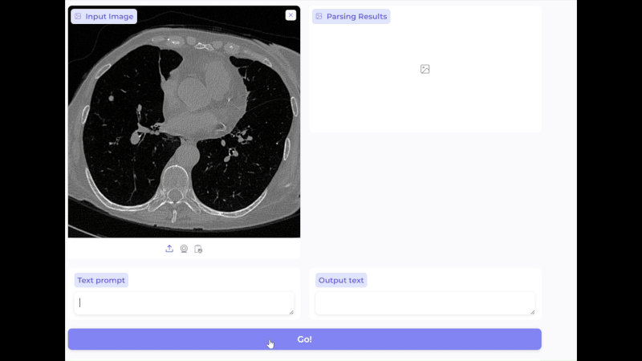Remove the uploaded CT image with X
Viewport: 642px width, 361px height.
click(x=291, y=15)
